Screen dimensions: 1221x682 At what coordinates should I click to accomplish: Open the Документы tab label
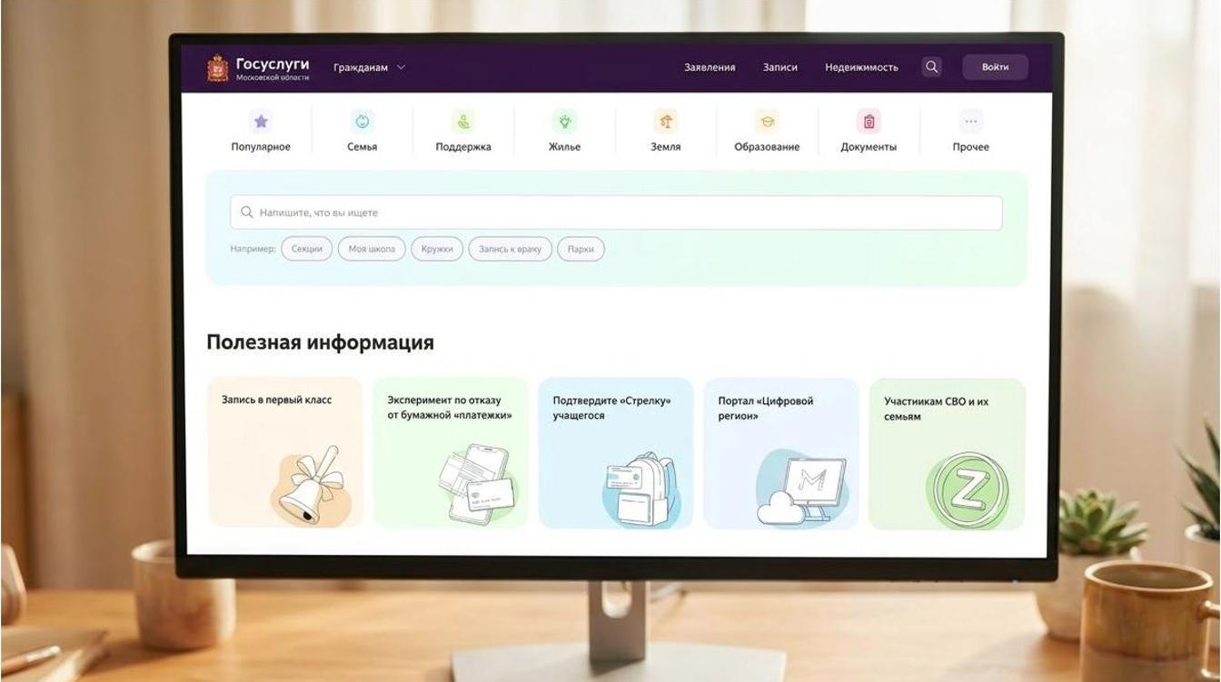[869, 147]
